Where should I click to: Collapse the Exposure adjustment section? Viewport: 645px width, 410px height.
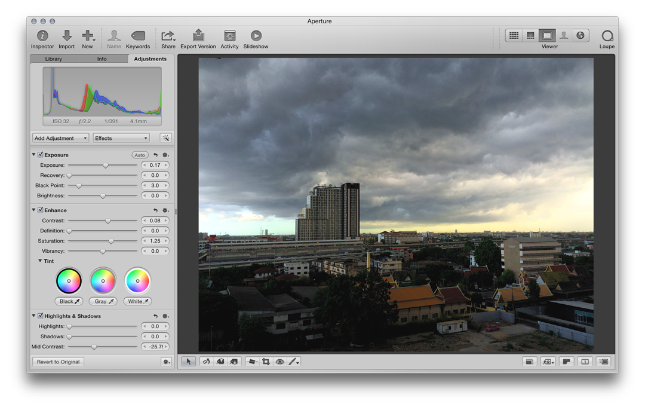point(33,155)
